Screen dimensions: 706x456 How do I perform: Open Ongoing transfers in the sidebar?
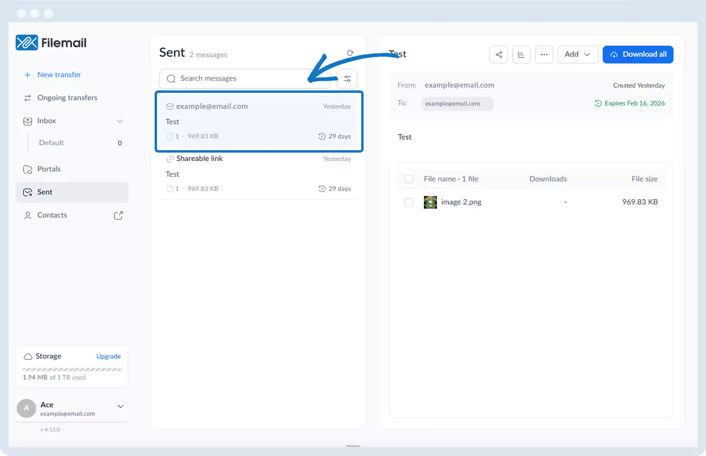pyautogui.click(x=67, y=98)
